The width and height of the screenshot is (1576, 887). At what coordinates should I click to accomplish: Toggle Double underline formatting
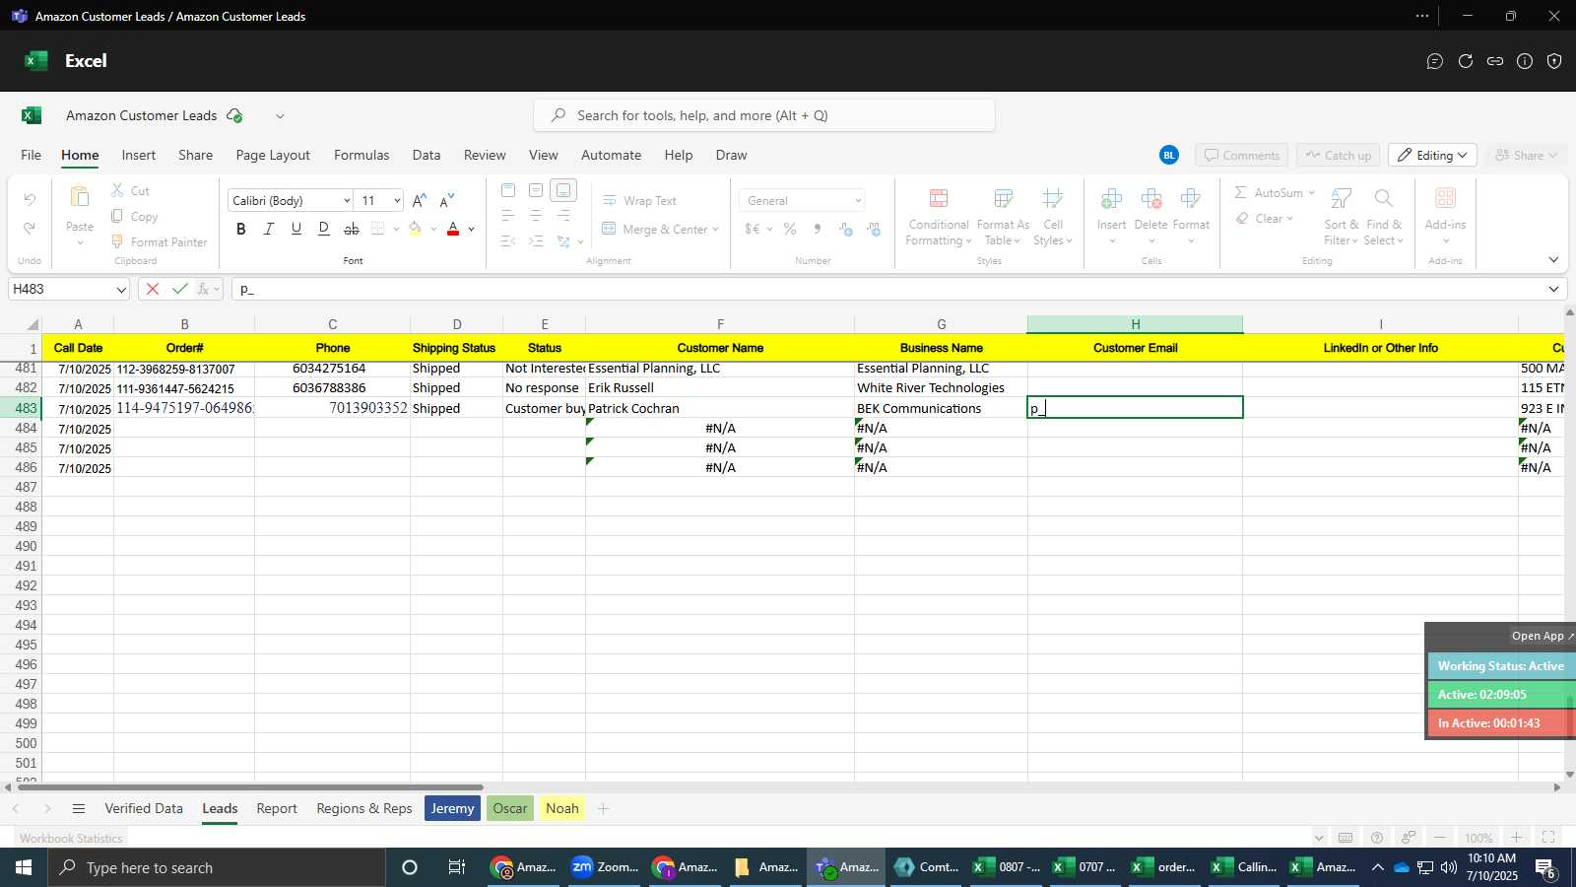coord(323,229)
